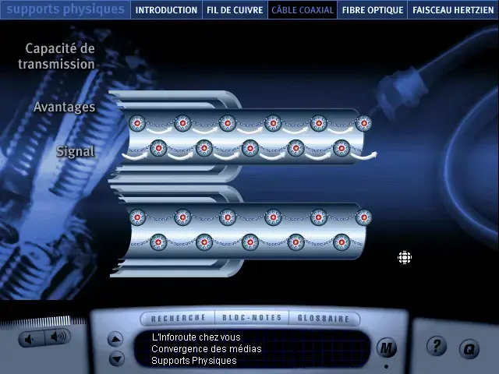499x374 pixels.
Task: Raise volume with the loud speaker icon
Action: (x=58, y=337)
